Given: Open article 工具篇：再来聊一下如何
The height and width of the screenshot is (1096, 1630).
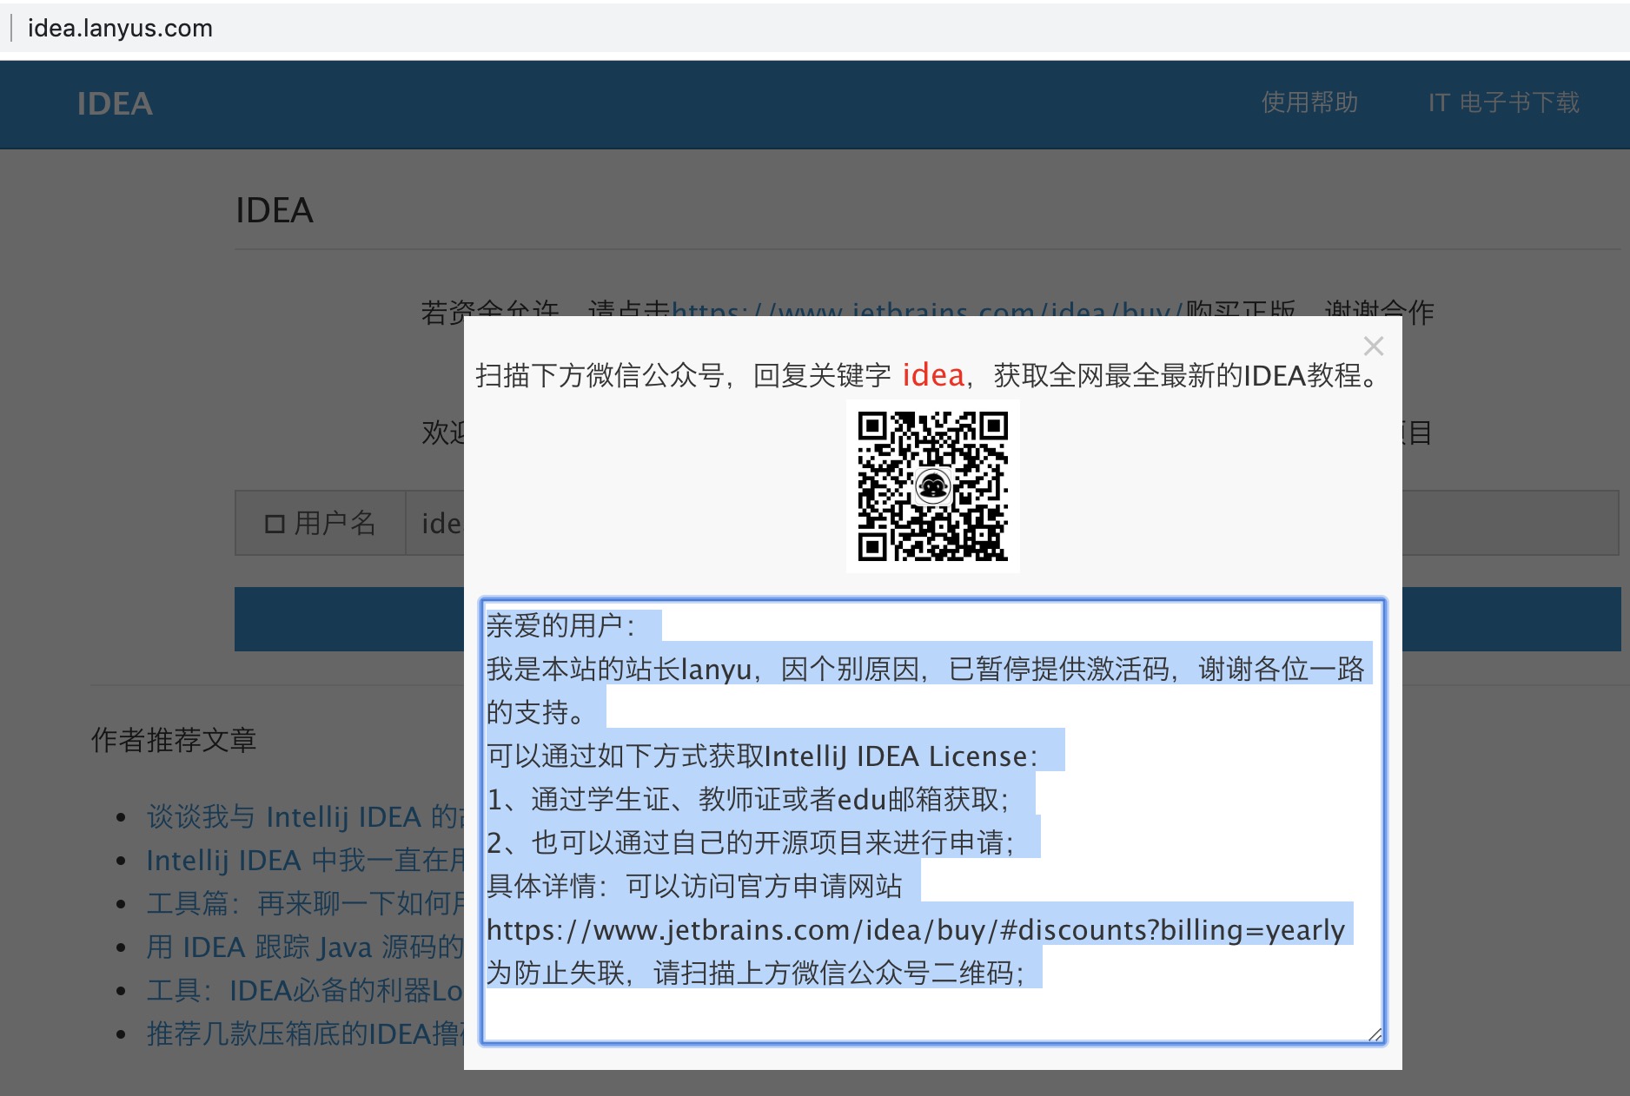Looking at the screenshot, I should click(x=304, y=903).
